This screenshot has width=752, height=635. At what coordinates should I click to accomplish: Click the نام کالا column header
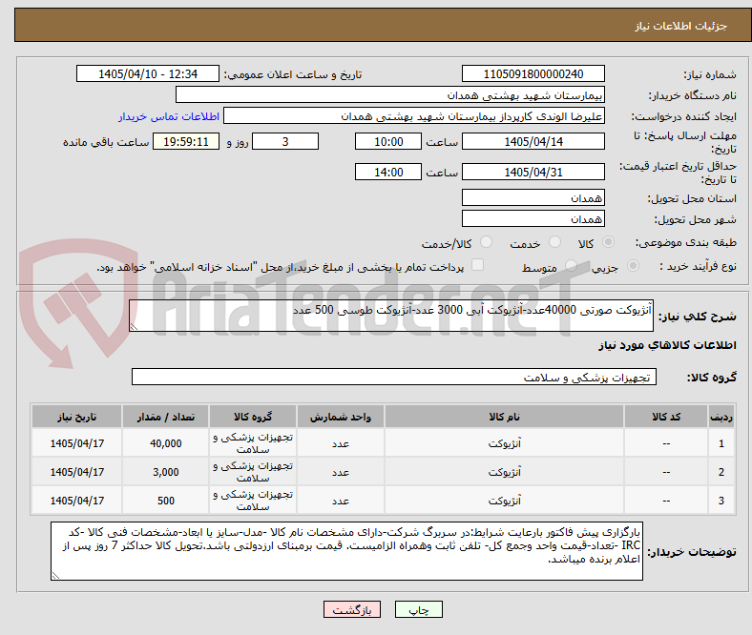504,417
